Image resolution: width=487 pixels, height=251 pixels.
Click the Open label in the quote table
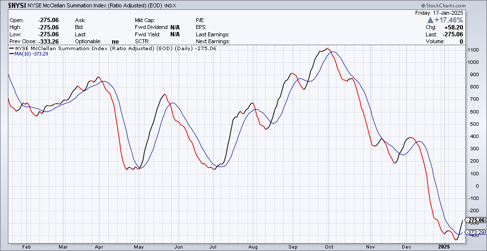tap(16, 20)
